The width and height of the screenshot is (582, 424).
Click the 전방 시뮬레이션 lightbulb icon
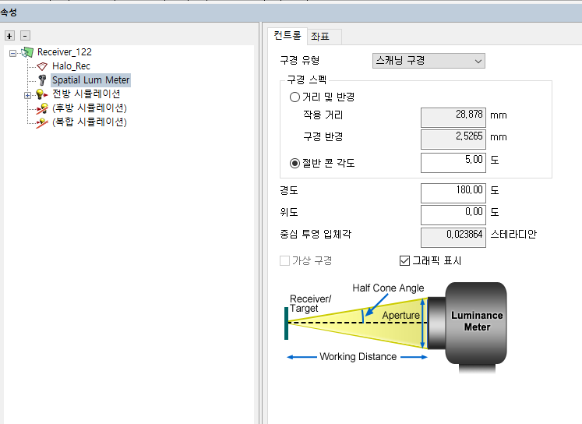(x=41, y=94)
